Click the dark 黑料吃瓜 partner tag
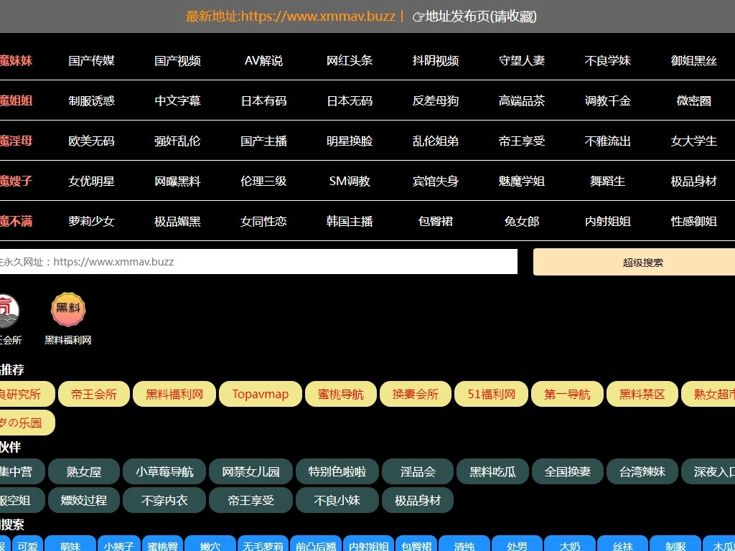The width and height of the screenshot is (735, 551). [x=492, y=471]
